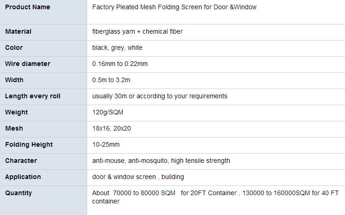The height and width of the screenshot is (215, 345).
Task: Click the "0.5m to 3.2m" value
Action: [111, 80]
